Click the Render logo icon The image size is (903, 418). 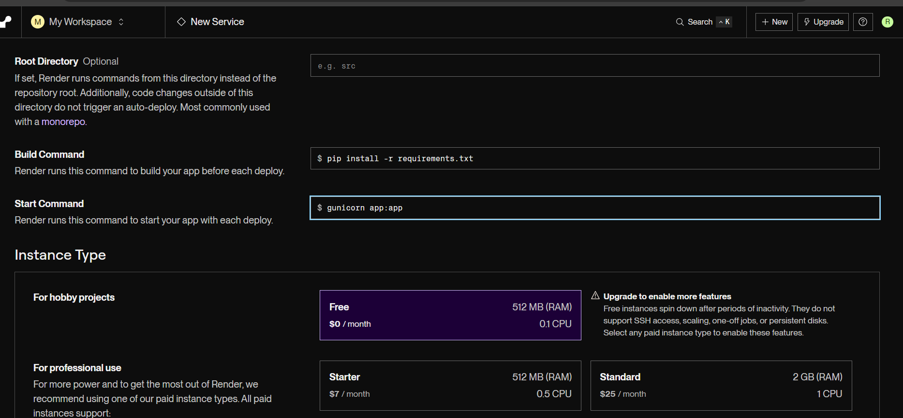tap(5, 22)
